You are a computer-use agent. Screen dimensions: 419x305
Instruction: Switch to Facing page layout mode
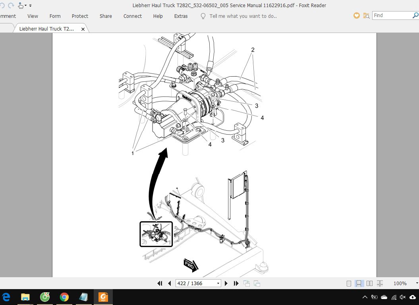pos(369,283)
